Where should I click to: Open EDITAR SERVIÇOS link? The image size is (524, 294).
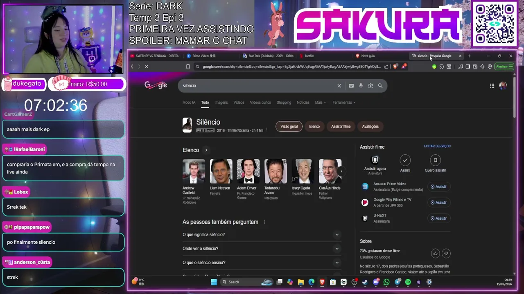[437, 146]
